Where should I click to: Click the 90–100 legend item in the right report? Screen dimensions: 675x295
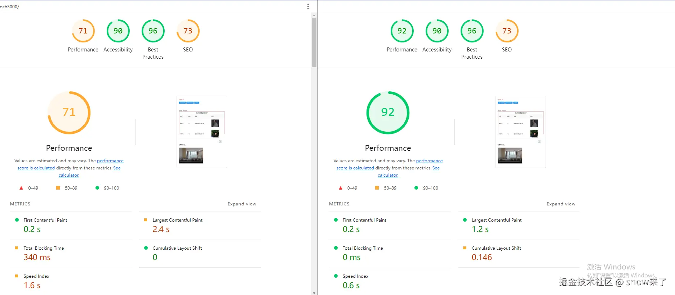pos(426,188)
